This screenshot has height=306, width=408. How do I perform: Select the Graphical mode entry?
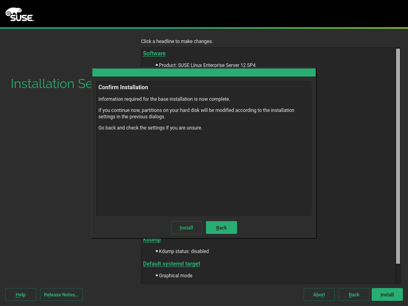175,275
